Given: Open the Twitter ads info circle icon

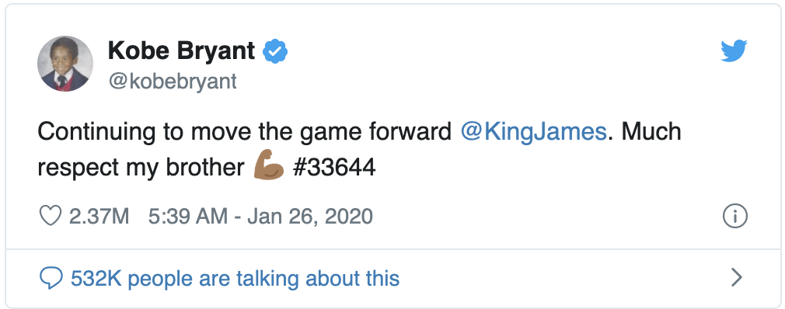Looking at the screenshot, I should tap(735, 217).
